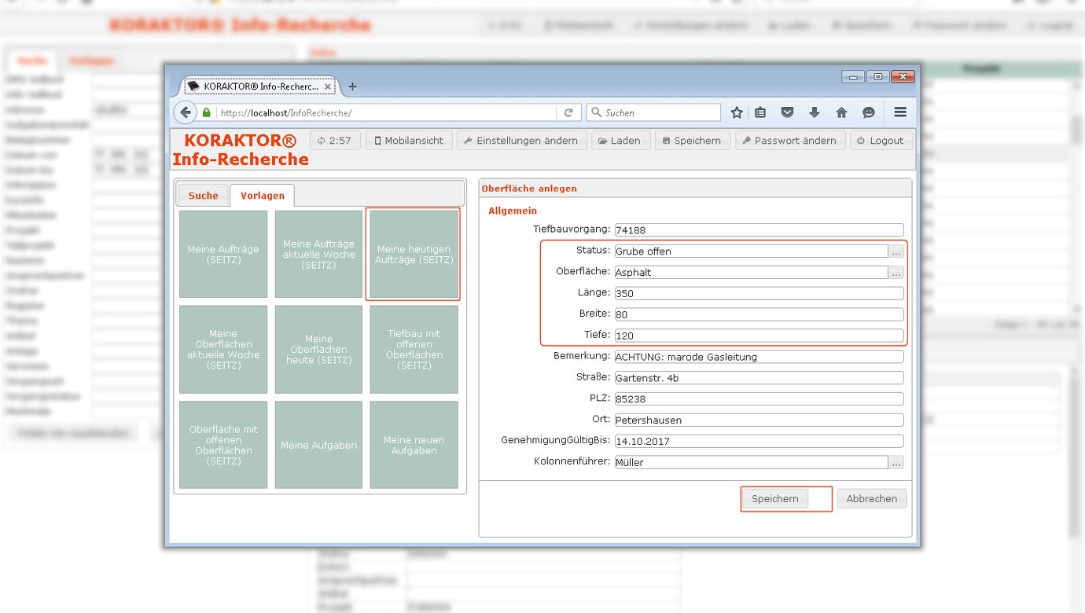
Task: Select the Vorlagen tab
Action: tap(262, 196)
